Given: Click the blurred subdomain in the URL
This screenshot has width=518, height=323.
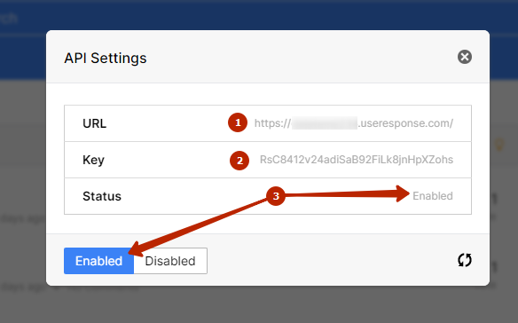Looking at the screenshot, I should pos(325,123).
